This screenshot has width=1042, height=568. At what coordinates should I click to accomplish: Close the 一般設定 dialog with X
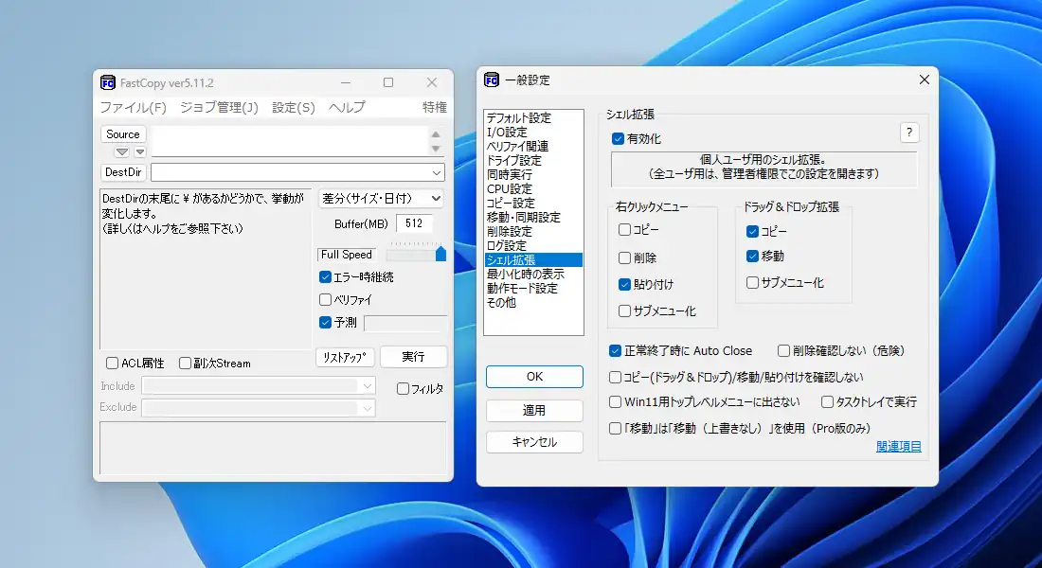coord(924,80)
